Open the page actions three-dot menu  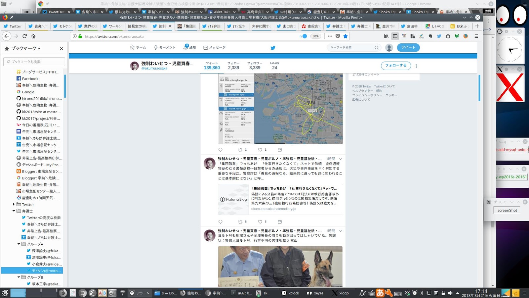330,36
